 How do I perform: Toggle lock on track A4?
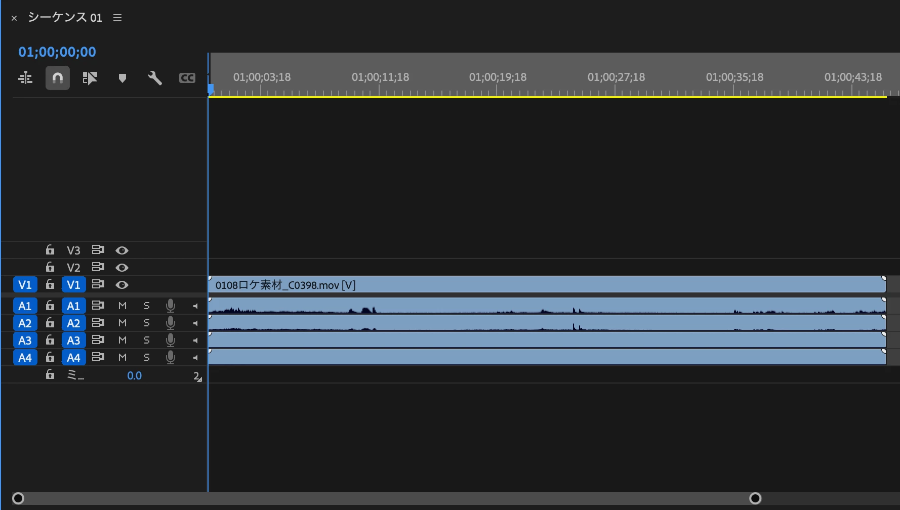(x=50, y=357)
